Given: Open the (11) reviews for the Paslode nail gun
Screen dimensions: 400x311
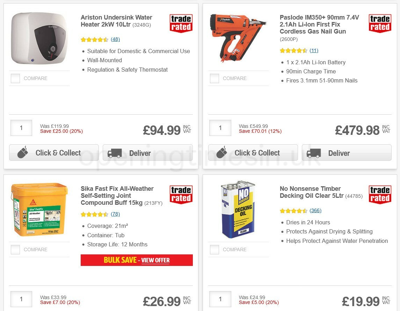Looking at the screenshot, I should [314, 51].
